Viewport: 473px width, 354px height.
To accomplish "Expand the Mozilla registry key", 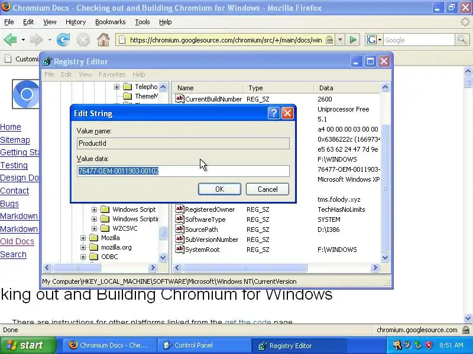I will (x=83, y=238).
